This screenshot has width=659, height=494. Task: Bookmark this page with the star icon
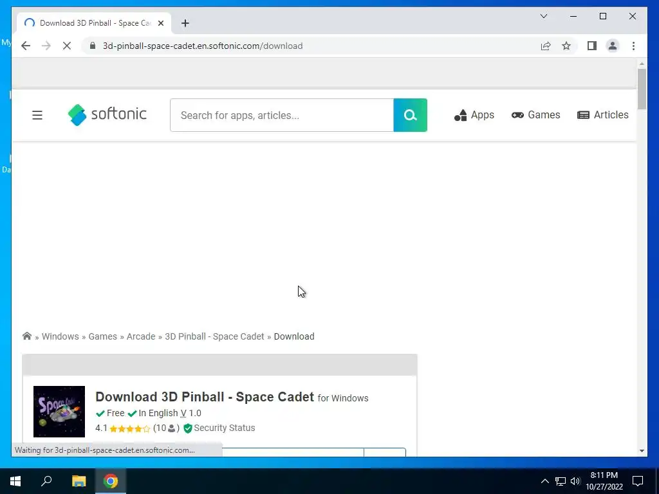(566, 46)
